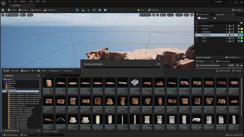The image size is (244, 137).
Task: Click the Unreal Engine logo icon
Action: click(x=3, y=3)
